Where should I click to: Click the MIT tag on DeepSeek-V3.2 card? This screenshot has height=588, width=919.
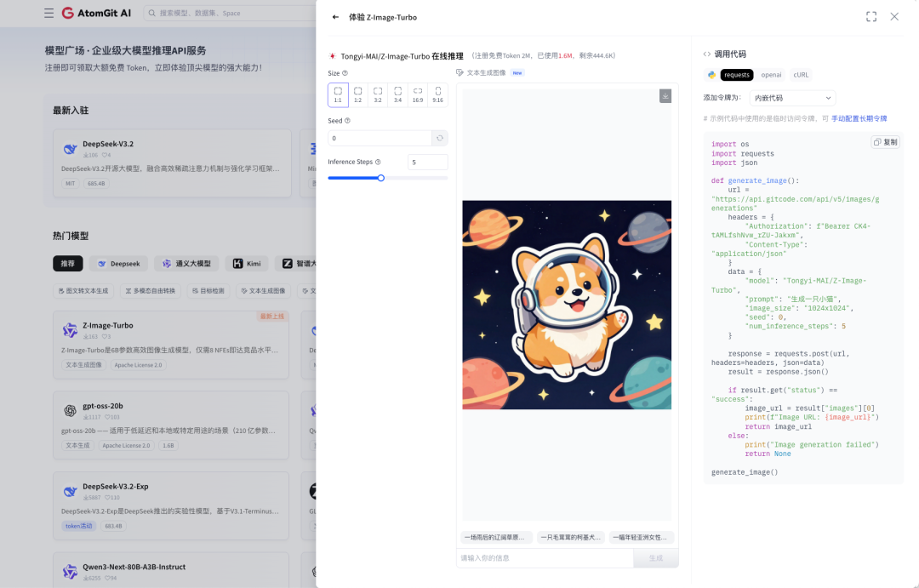pos(71,184)
